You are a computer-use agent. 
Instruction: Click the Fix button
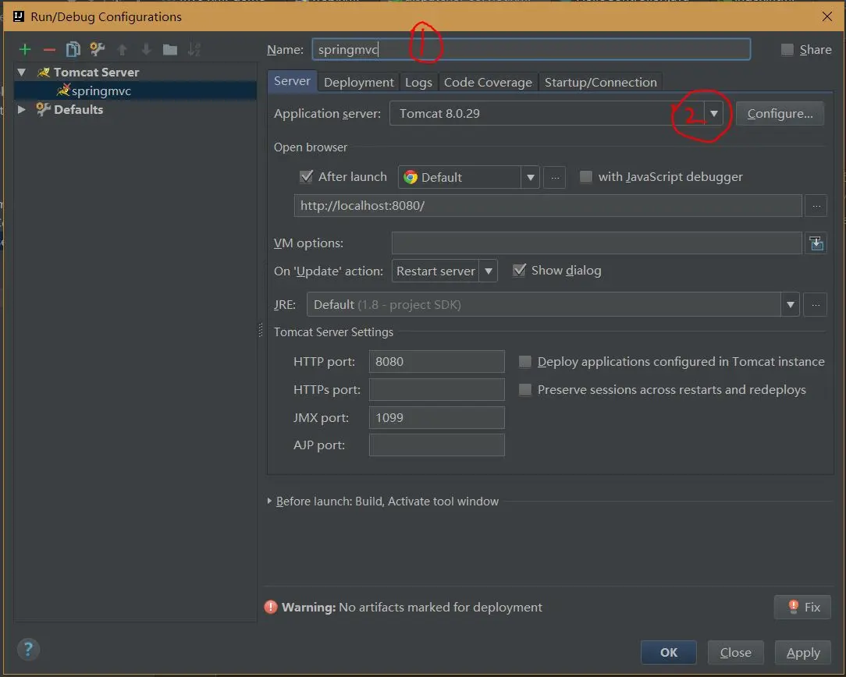(x=802, y=608)
